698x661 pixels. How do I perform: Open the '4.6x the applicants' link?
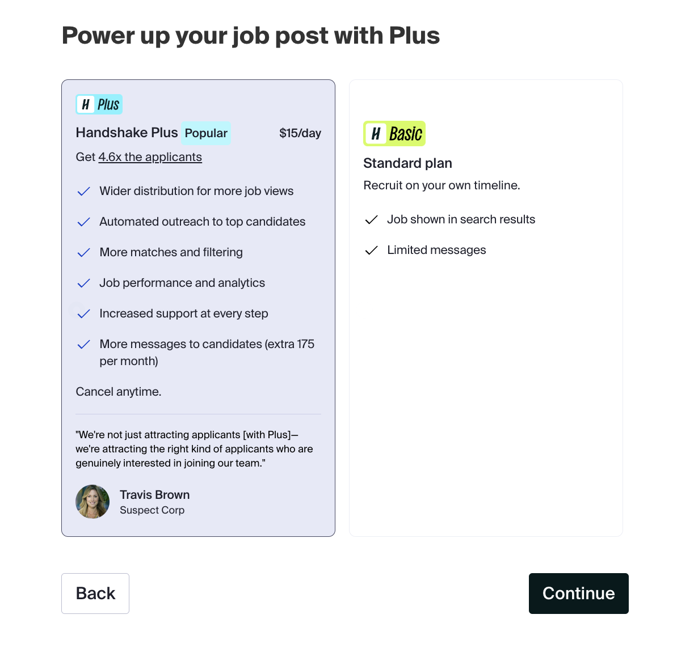[x=150, y=157]
